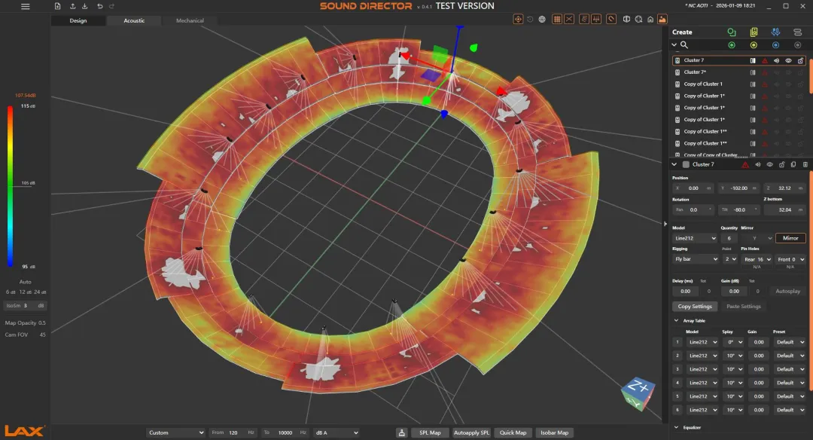Click the Y position field showing -102.00
Image resolution: width=813 pixels, height=440 pixels.
click(739, 188)
